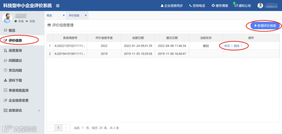Screen dimensions: 282x134
Task: Open 问题建议 in the sidebar
Action: [x=22, y=60]
